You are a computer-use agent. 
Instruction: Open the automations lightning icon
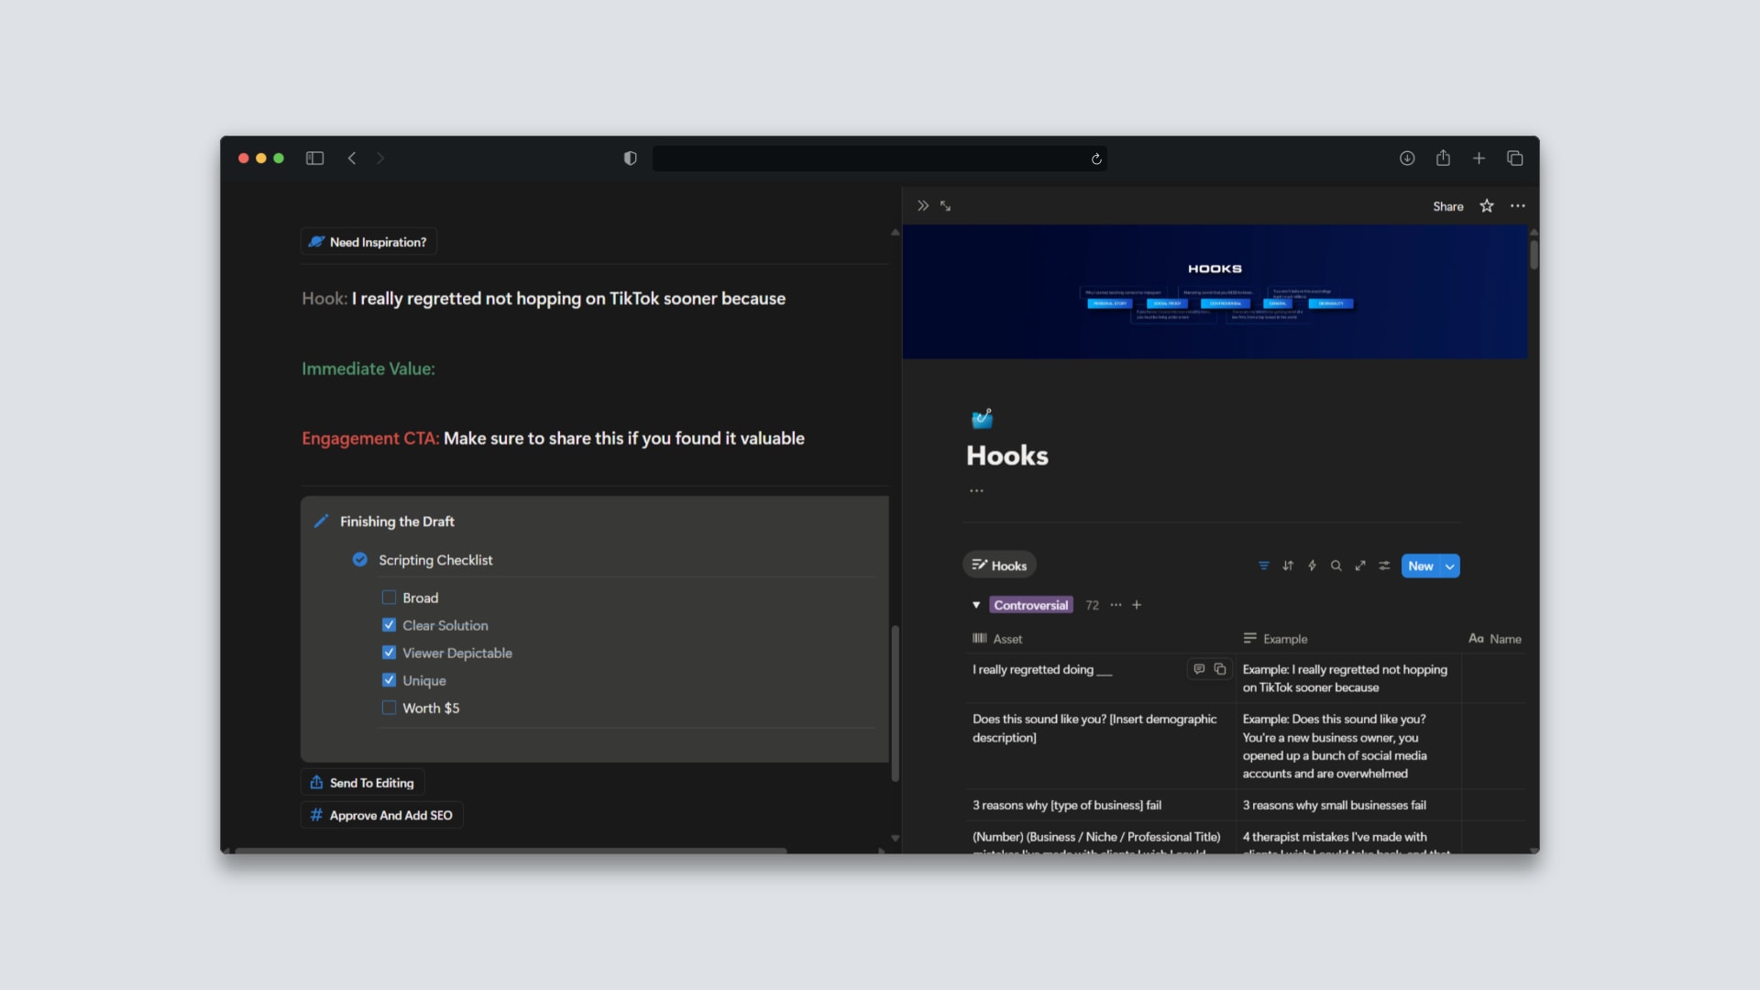pyautogui.click(x=1312, y=566)
